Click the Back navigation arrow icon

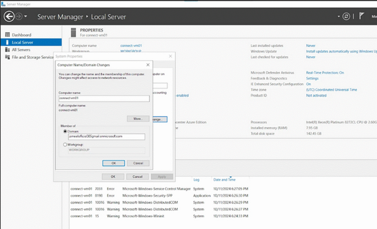pos(9,17)
